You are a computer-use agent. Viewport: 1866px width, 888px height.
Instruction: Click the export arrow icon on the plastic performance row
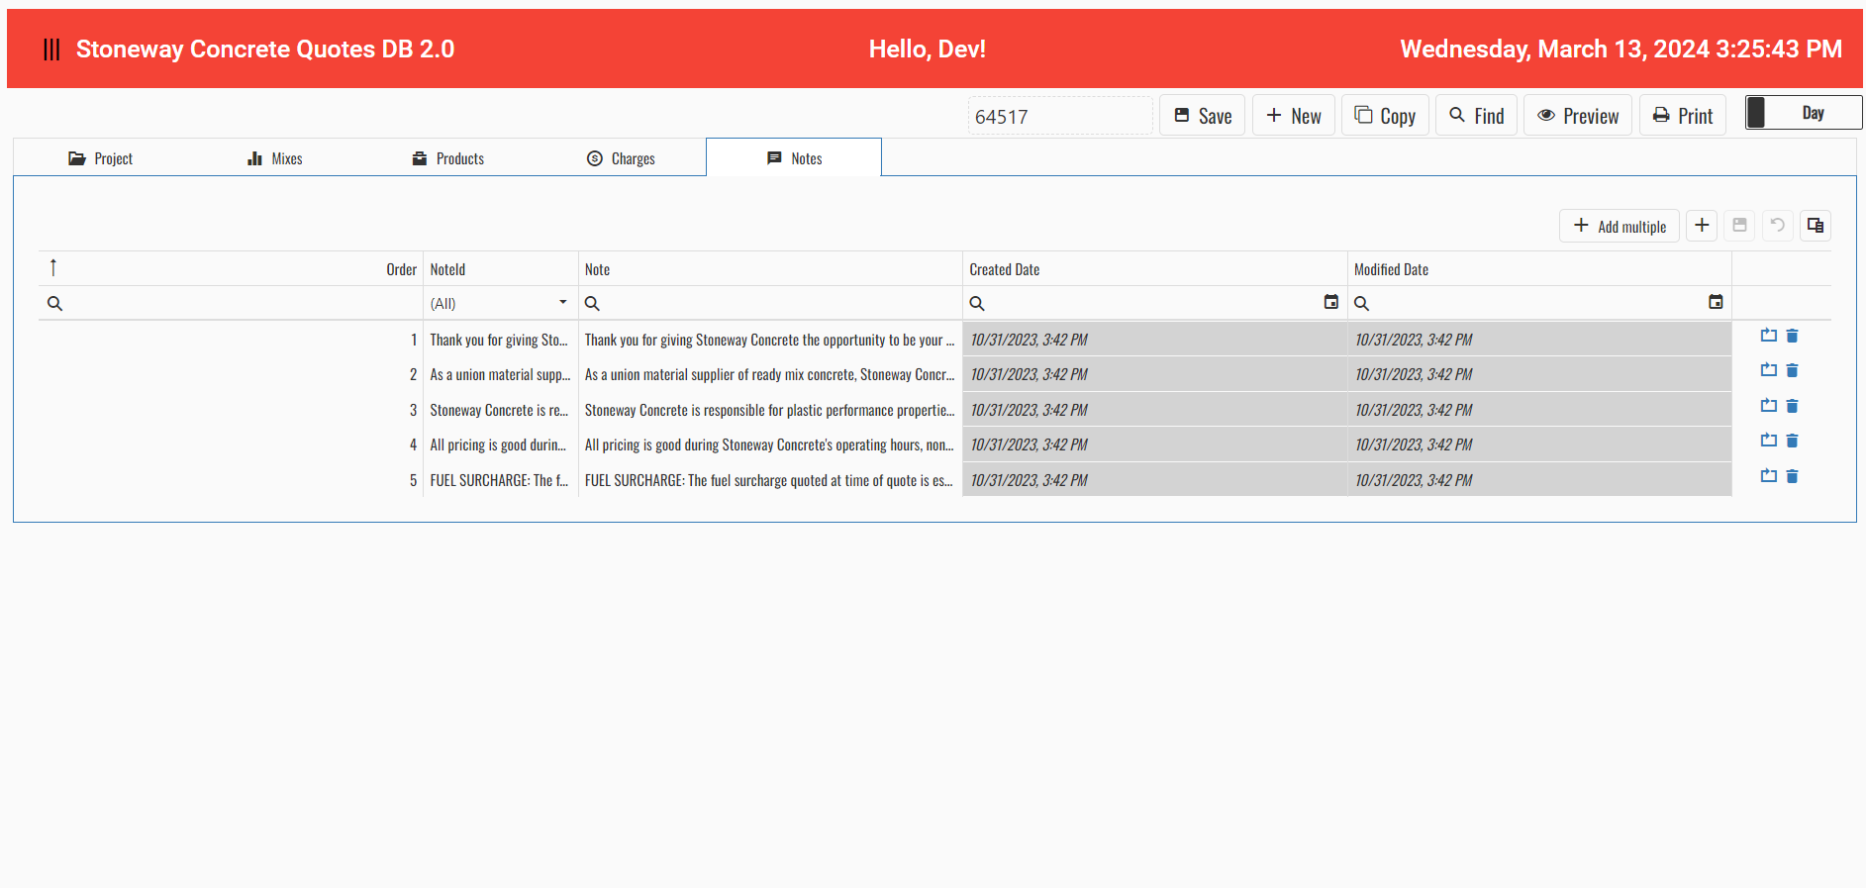(1769, 406)
